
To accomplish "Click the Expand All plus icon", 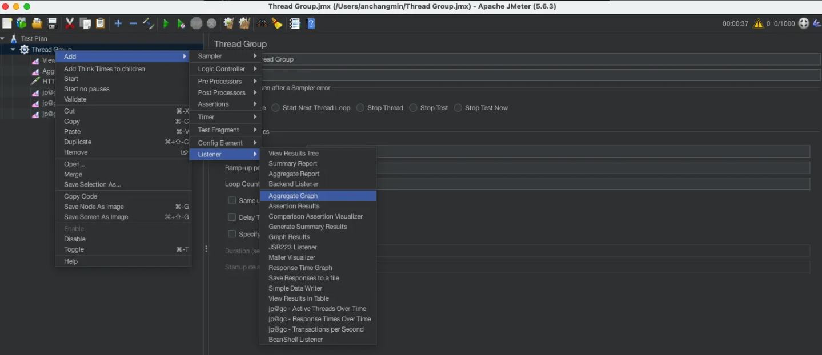I will pos(118,23).
